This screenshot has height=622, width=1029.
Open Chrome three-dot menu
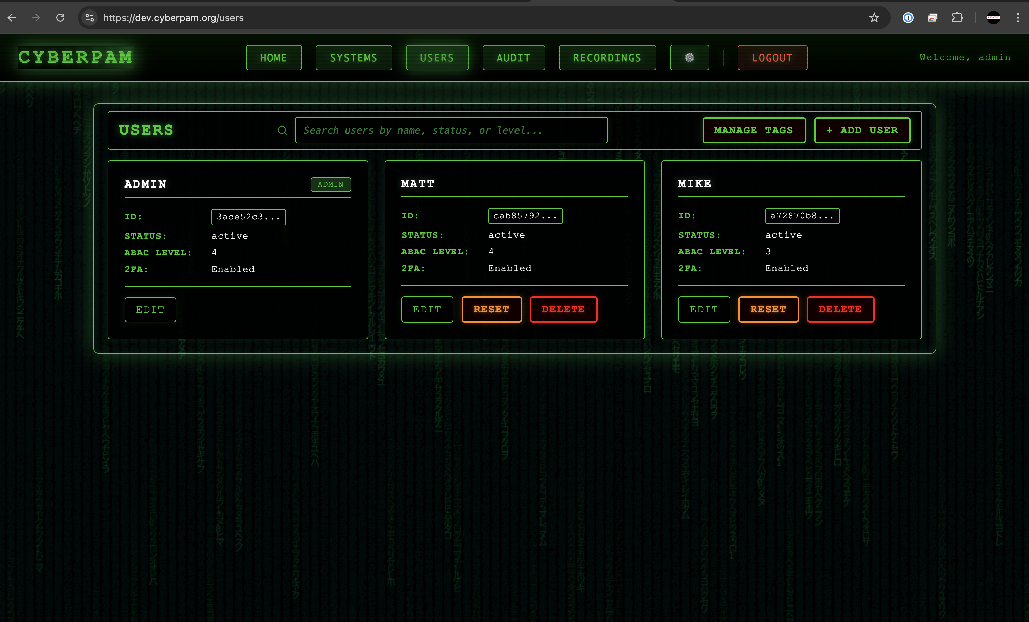[1018, 18]
